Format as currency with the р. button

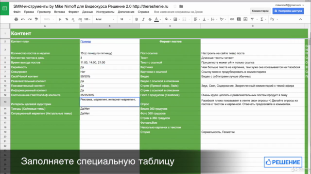coord(60,19)
